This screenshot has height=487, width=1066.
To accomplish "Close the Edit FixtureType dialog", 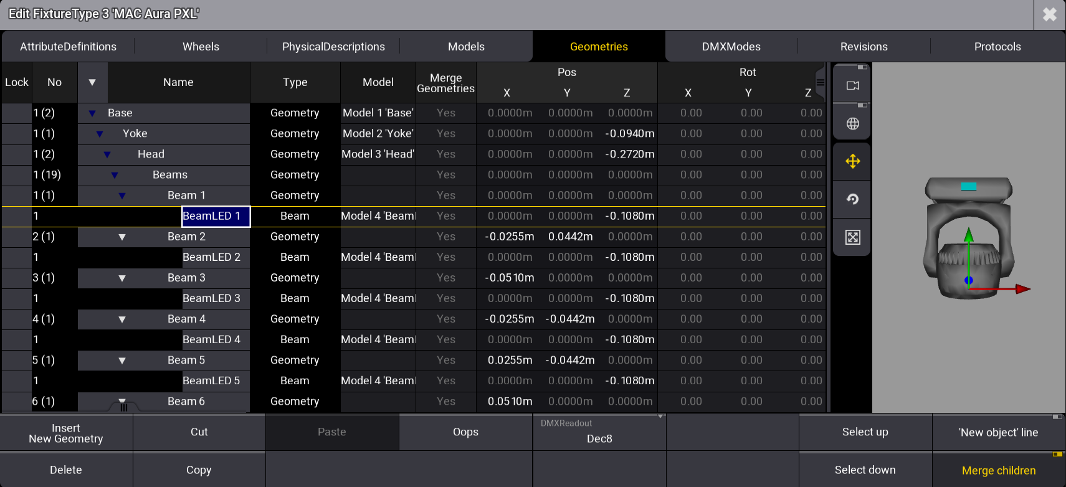I will (1049, 14).
